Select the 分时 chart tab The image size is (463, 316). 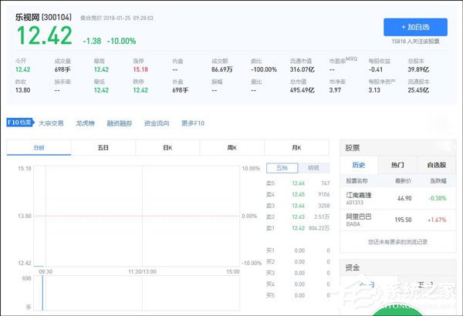(39, 147)
